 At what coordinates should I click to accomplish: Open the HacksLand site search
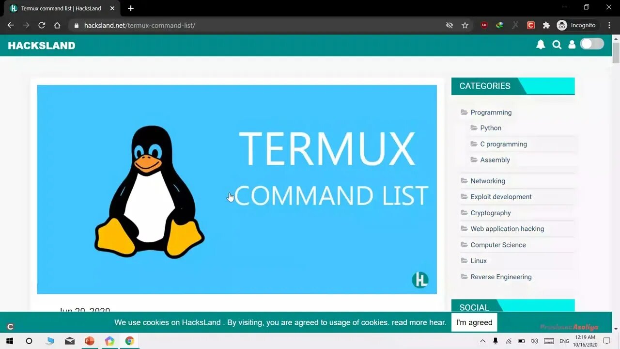click(x=557, y=45)
